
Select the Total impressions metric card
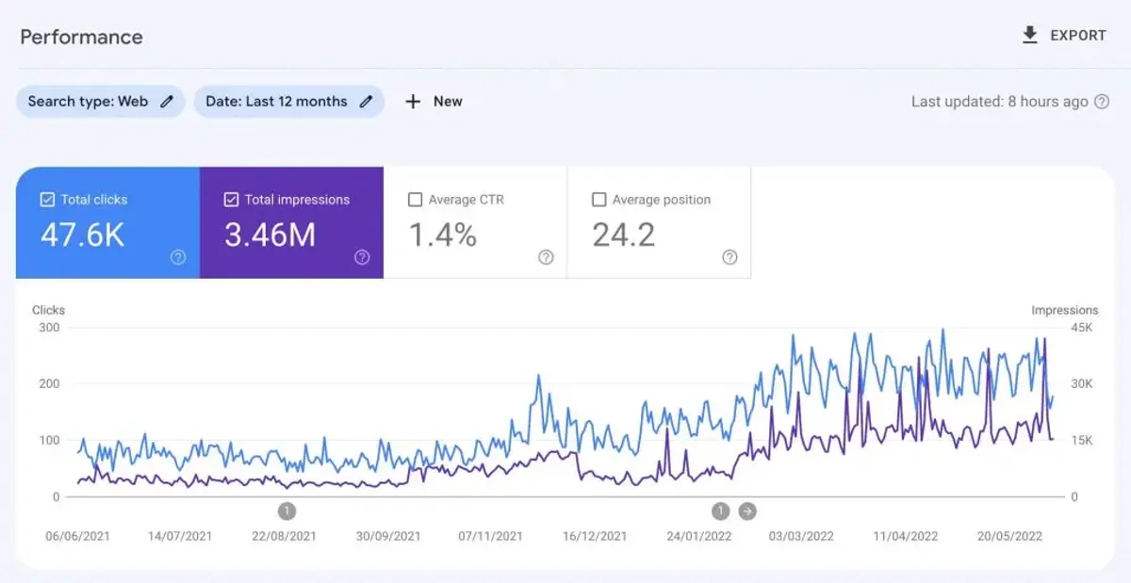(x=291, y=221)
